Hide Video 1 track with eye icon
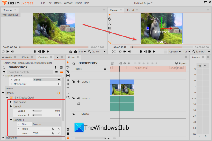This screenshot has height=141, width=212. [78, 82]
